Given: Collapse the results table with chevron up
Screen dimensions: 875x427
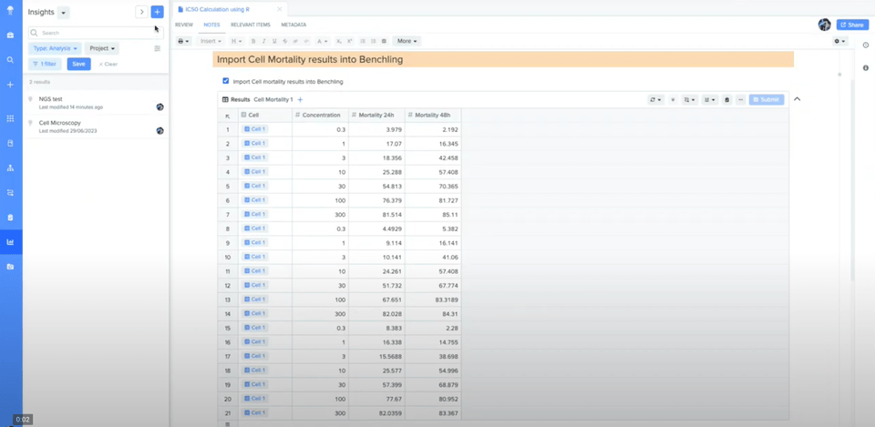Looking at the screenshot, I should (797, 99).
